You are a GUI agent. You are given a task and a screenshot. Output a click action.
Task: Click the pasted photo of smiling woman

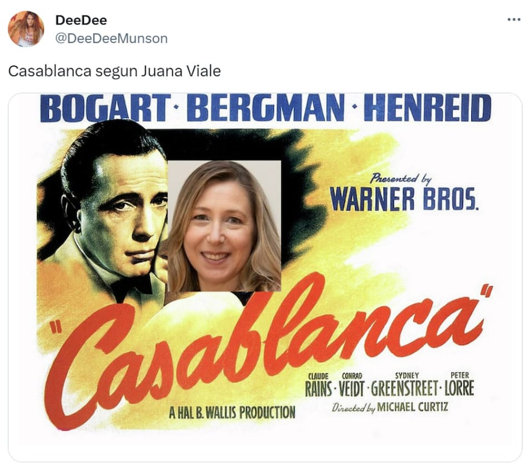tap(224, 226)
